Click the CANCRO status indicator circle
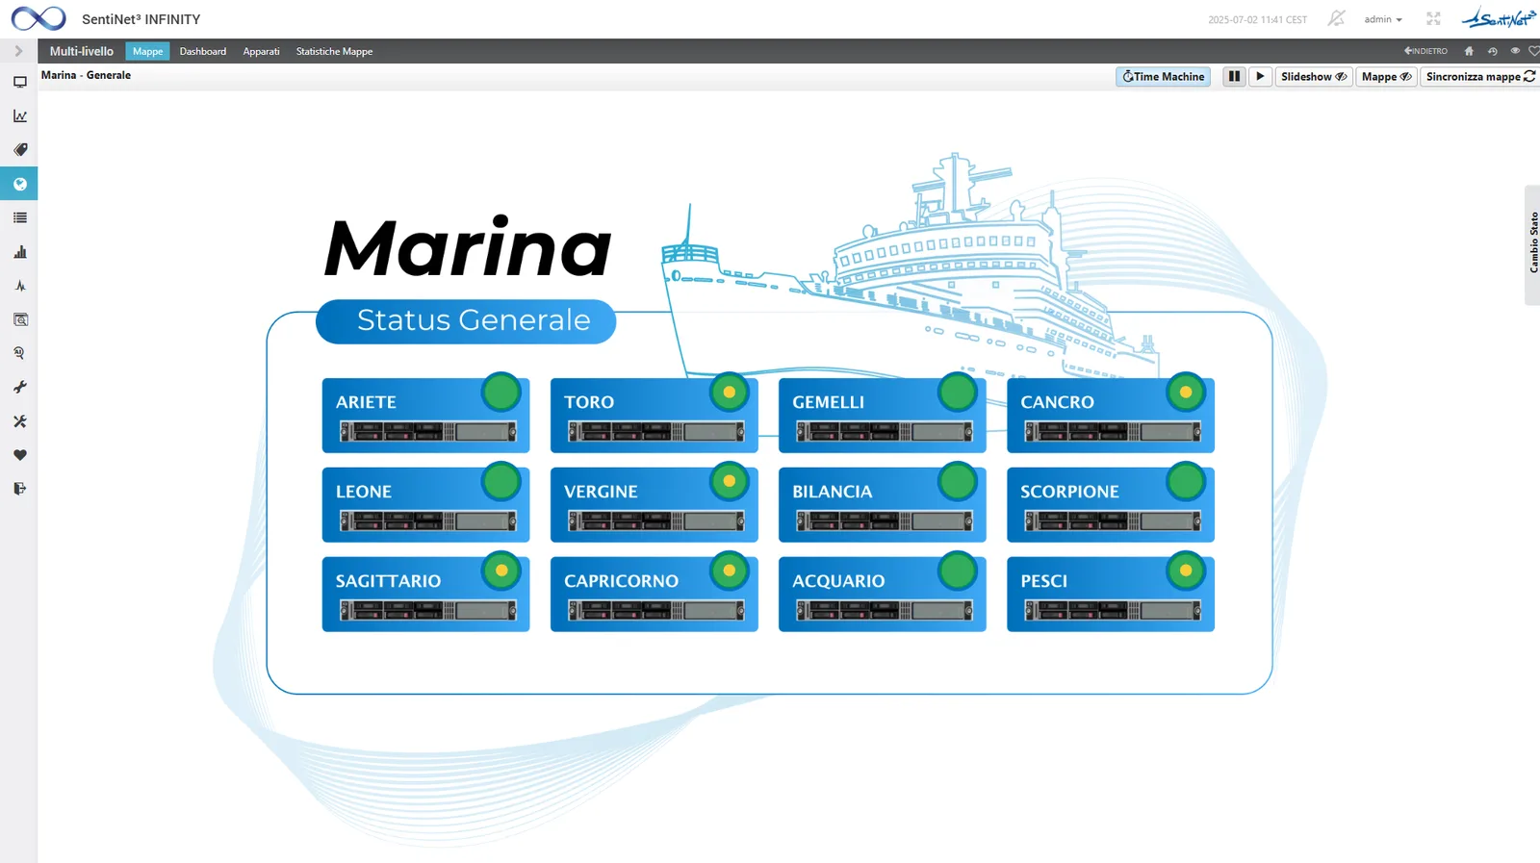The image size is (1540, 863). 1186,392
